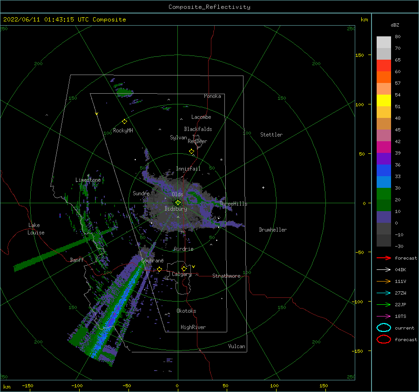Image resolution: width=419 pixels, height=392 pixels.
Task: Click the Banff label
Action: (x=77, y=260)
